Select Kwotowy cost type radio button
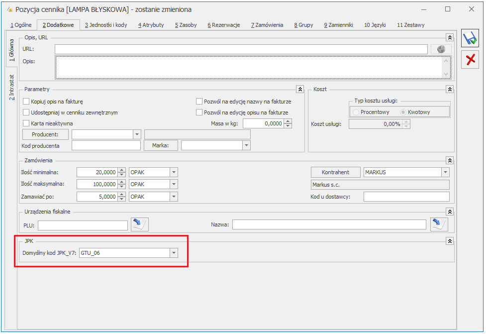The height and width of the screenshot is (334, 486). tap(403, 112)
